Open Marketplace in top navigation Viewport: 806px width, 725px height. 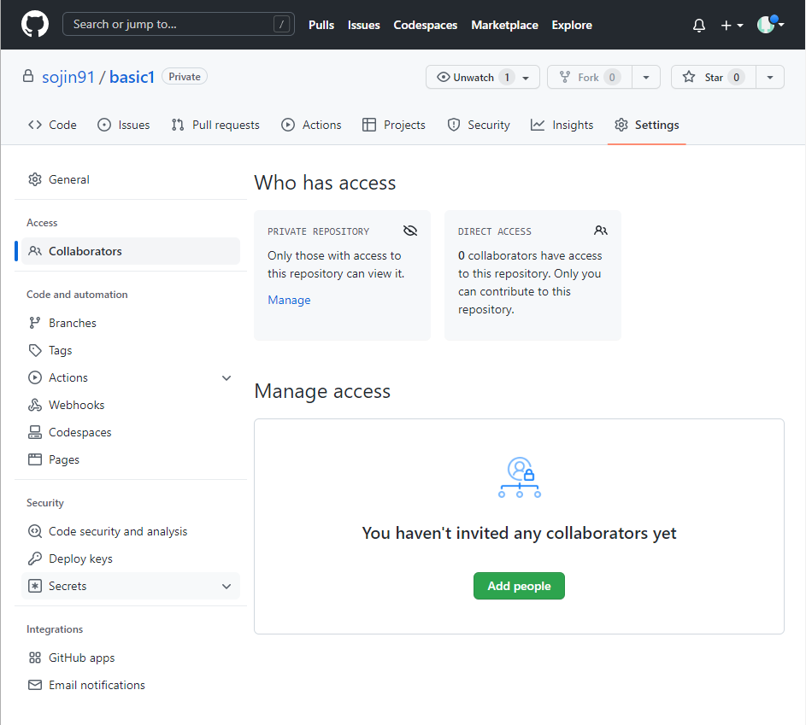504,25
